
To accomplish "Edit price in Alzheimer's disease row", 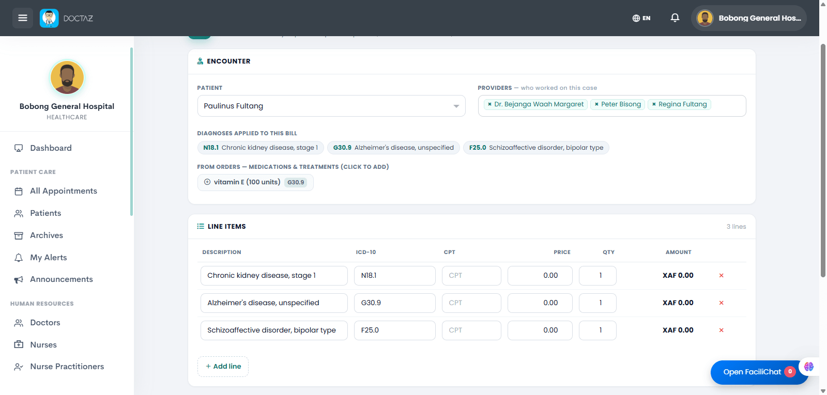I will 540,303.
